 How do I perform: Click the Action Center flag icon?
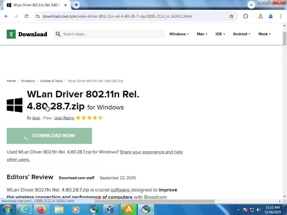point(245,210)
